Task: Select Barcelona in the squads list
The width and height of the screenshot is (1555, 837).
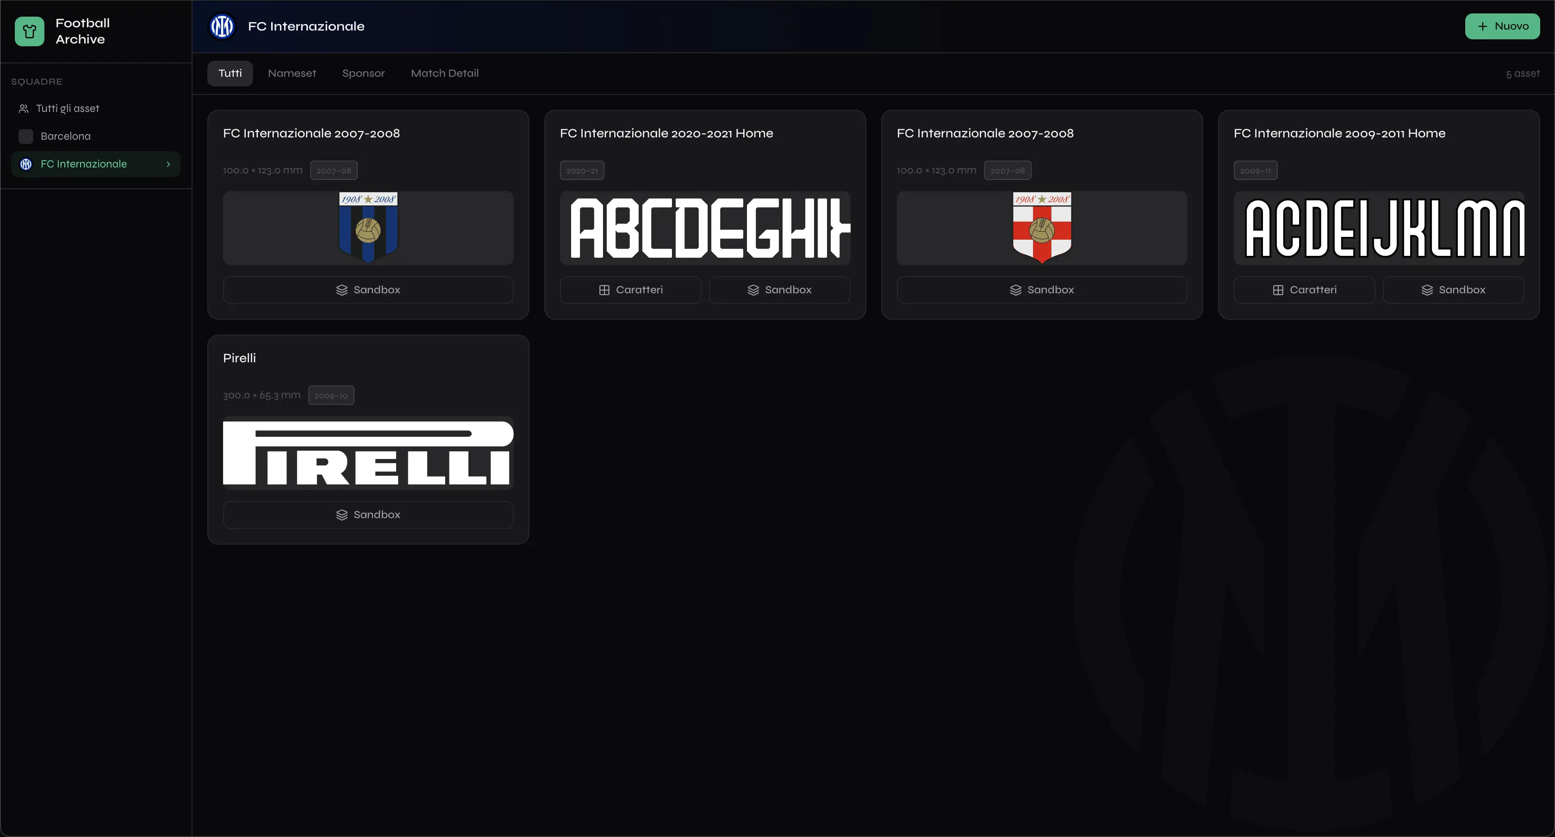Action: pyautogui.click(x=96, y=136)
